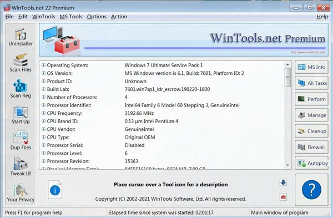Screen dimensions: 333x218
Task: Click the 'Windows 7 Ultimate Service Pack 1' value
Action: 164,65
